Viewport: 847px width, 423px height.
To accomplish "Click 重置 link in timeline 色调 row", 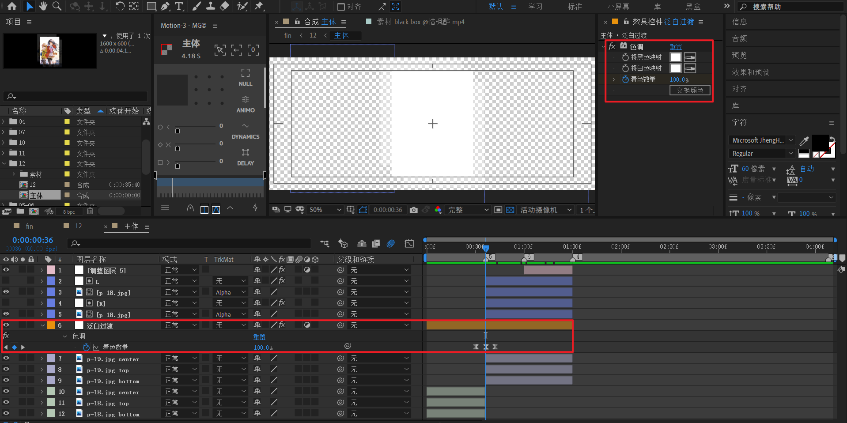I will (x=259, y=337).
